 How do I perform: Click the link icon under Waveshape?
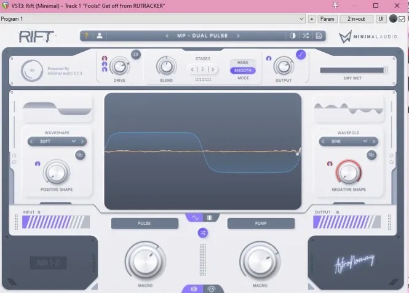coord(80,156)
